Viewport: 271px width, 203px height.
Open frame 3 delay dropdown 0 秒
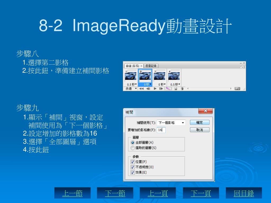[x=162, y=84]
